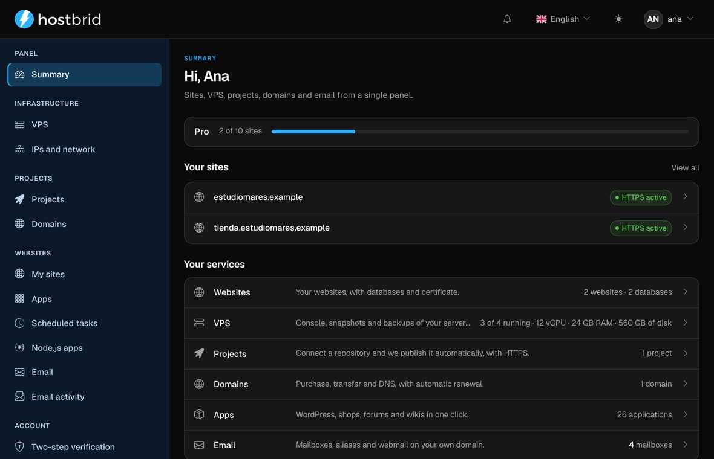
Task: Open Domains in the sidebar
Action: point(85,223)
